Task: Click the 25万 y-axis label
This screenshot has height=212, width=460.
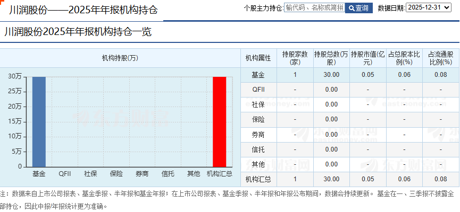Action: [15, 92]
